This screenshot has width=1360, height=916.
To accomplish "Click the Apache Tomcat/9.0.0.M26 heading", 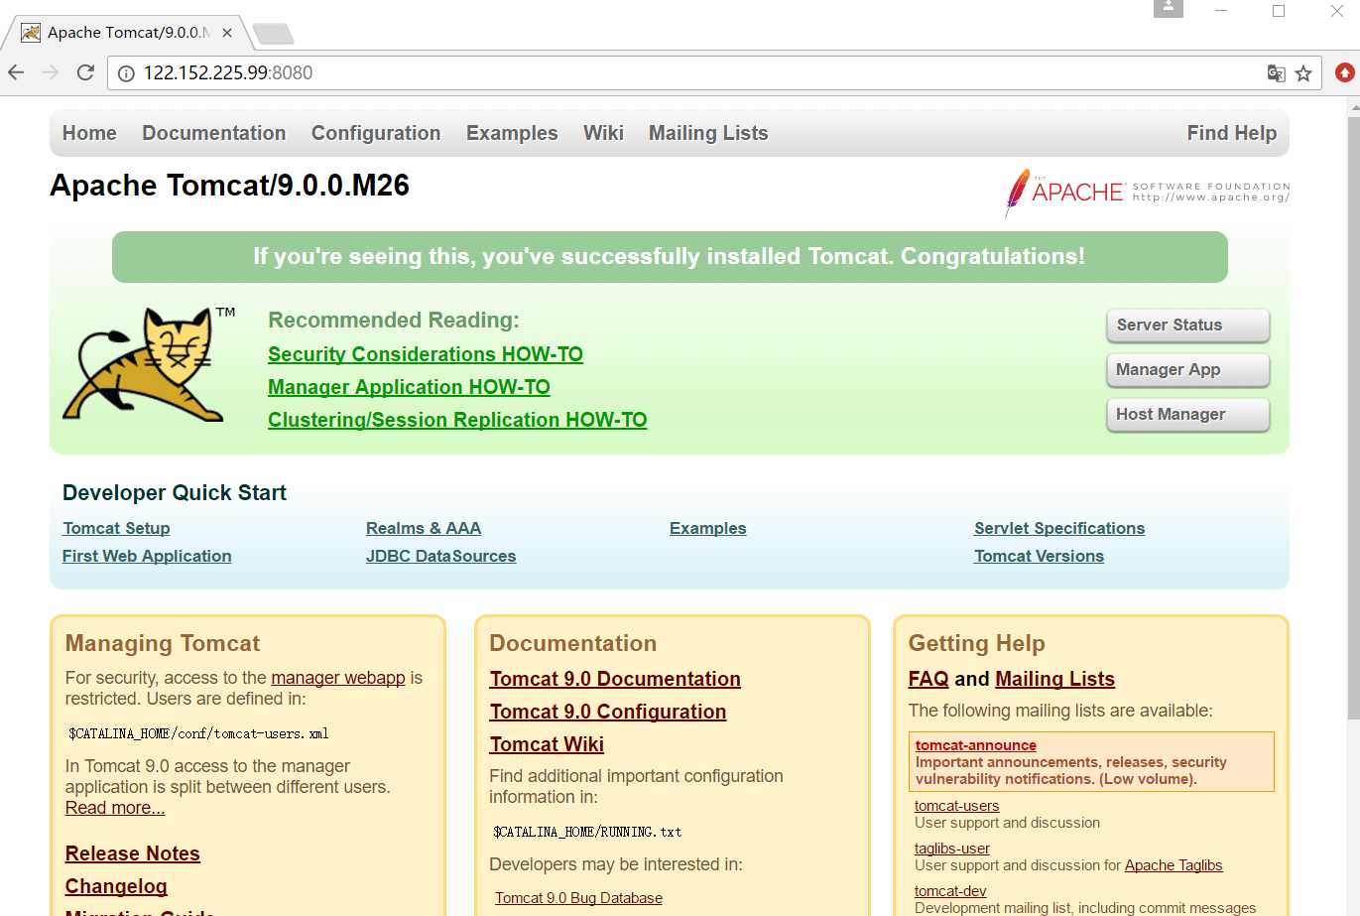I will click(x=229, y=186).
